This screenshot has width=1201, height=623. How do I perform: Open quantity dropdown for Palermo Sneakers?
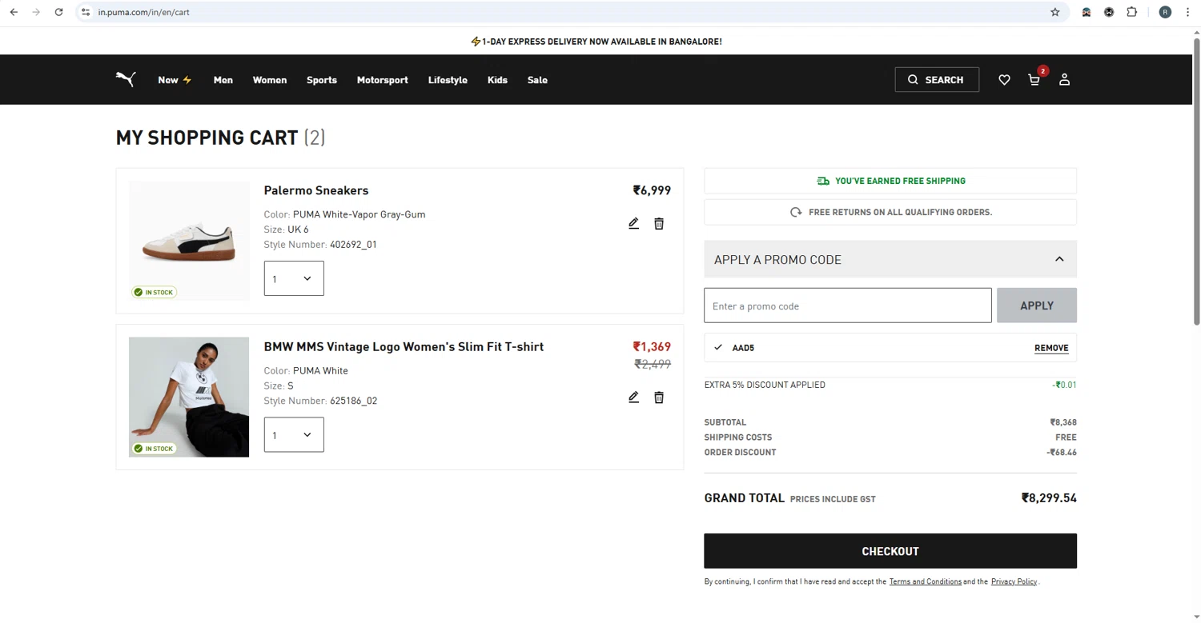294,278
